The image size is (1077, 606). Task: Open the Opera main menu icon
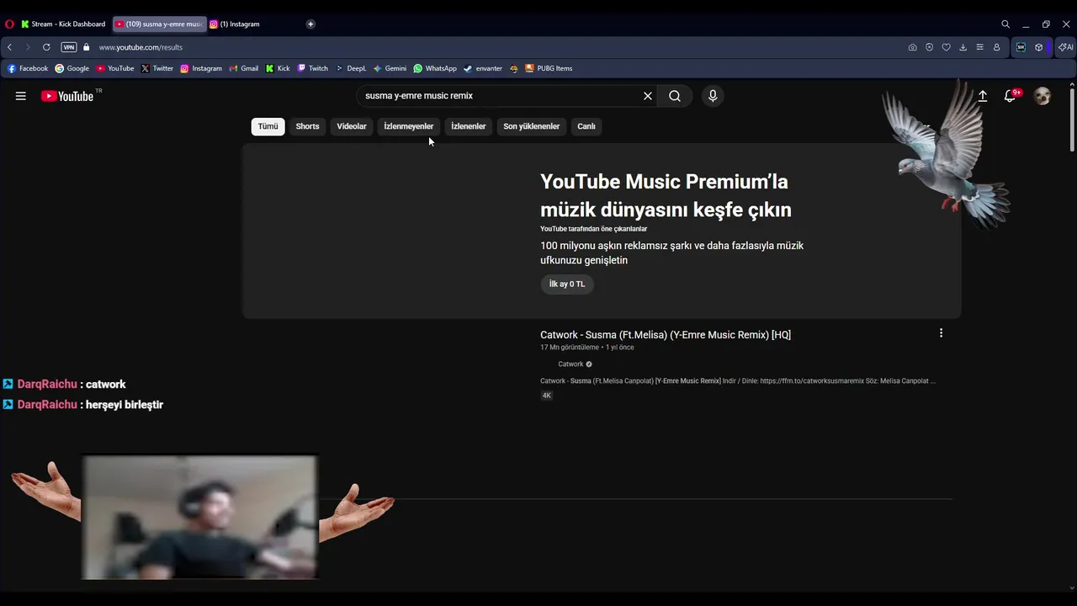coord(9,24)
